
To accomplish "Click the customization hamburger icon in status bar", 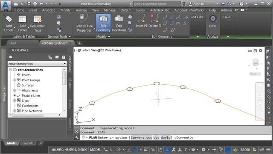I will [268, 150].
